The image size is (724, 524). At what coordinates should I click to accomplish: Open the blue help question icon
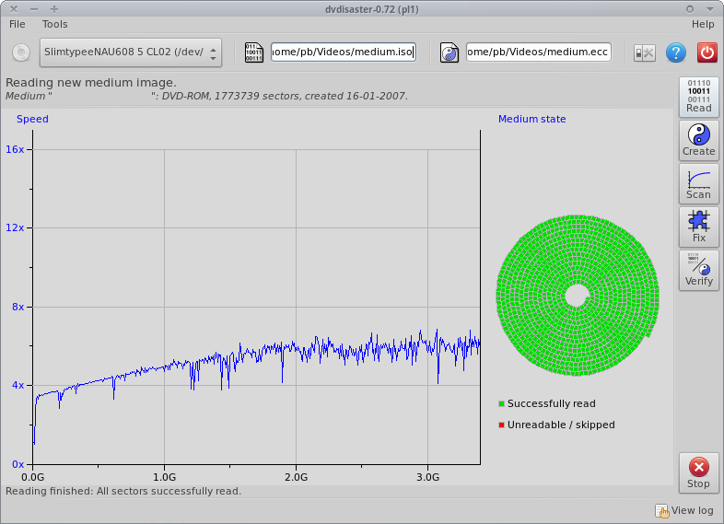pos(676,52)
